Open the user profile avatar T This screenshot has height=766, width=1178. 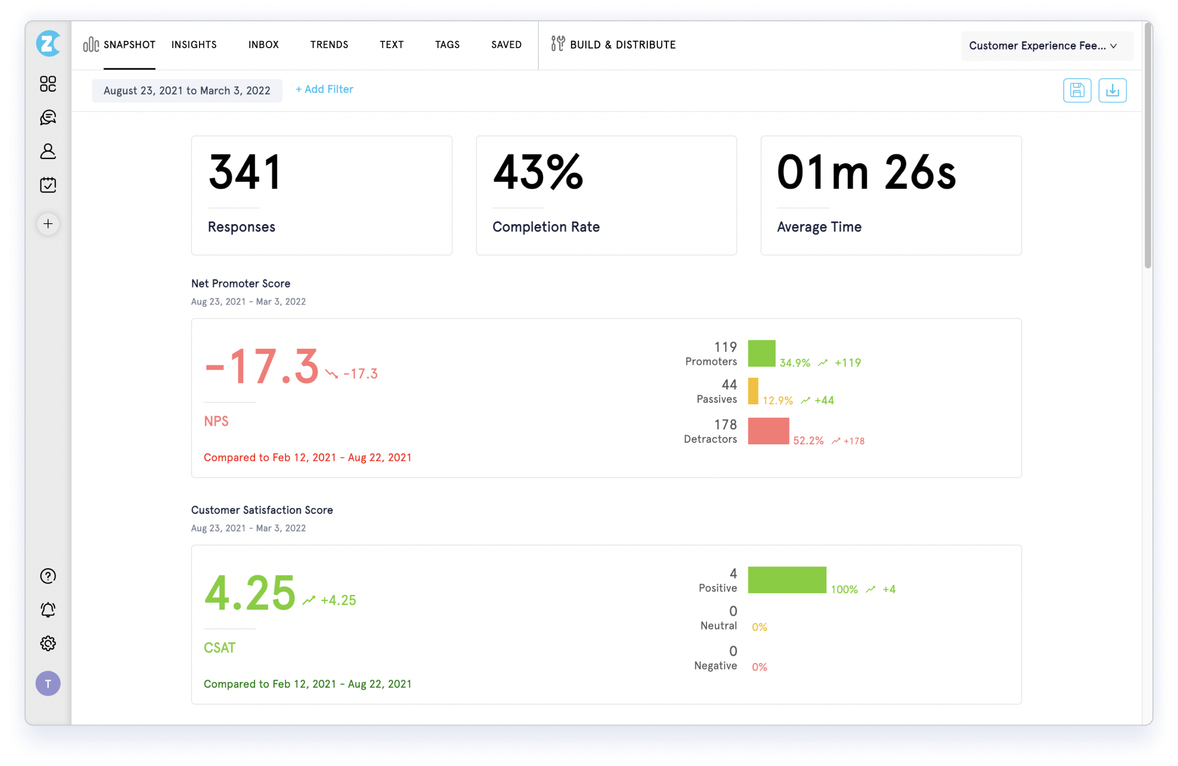pos(48,683)
